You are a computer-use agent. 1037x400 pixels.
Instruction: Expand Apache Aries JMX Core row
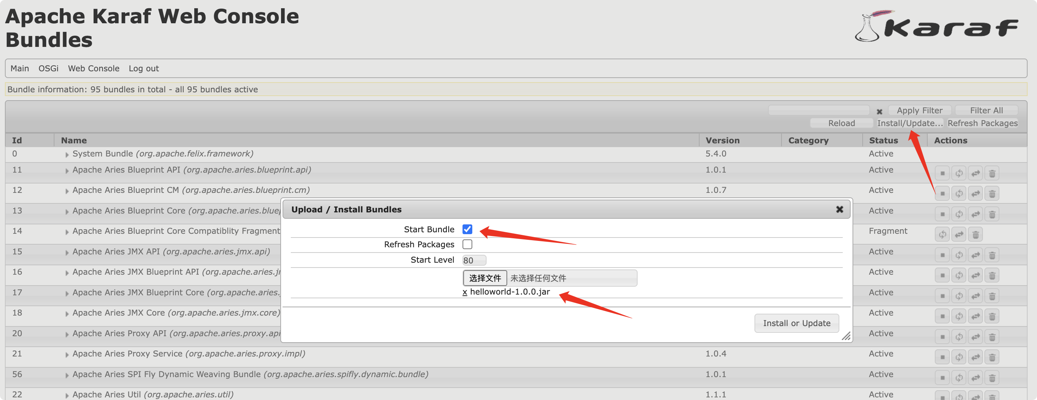point(67,314)
